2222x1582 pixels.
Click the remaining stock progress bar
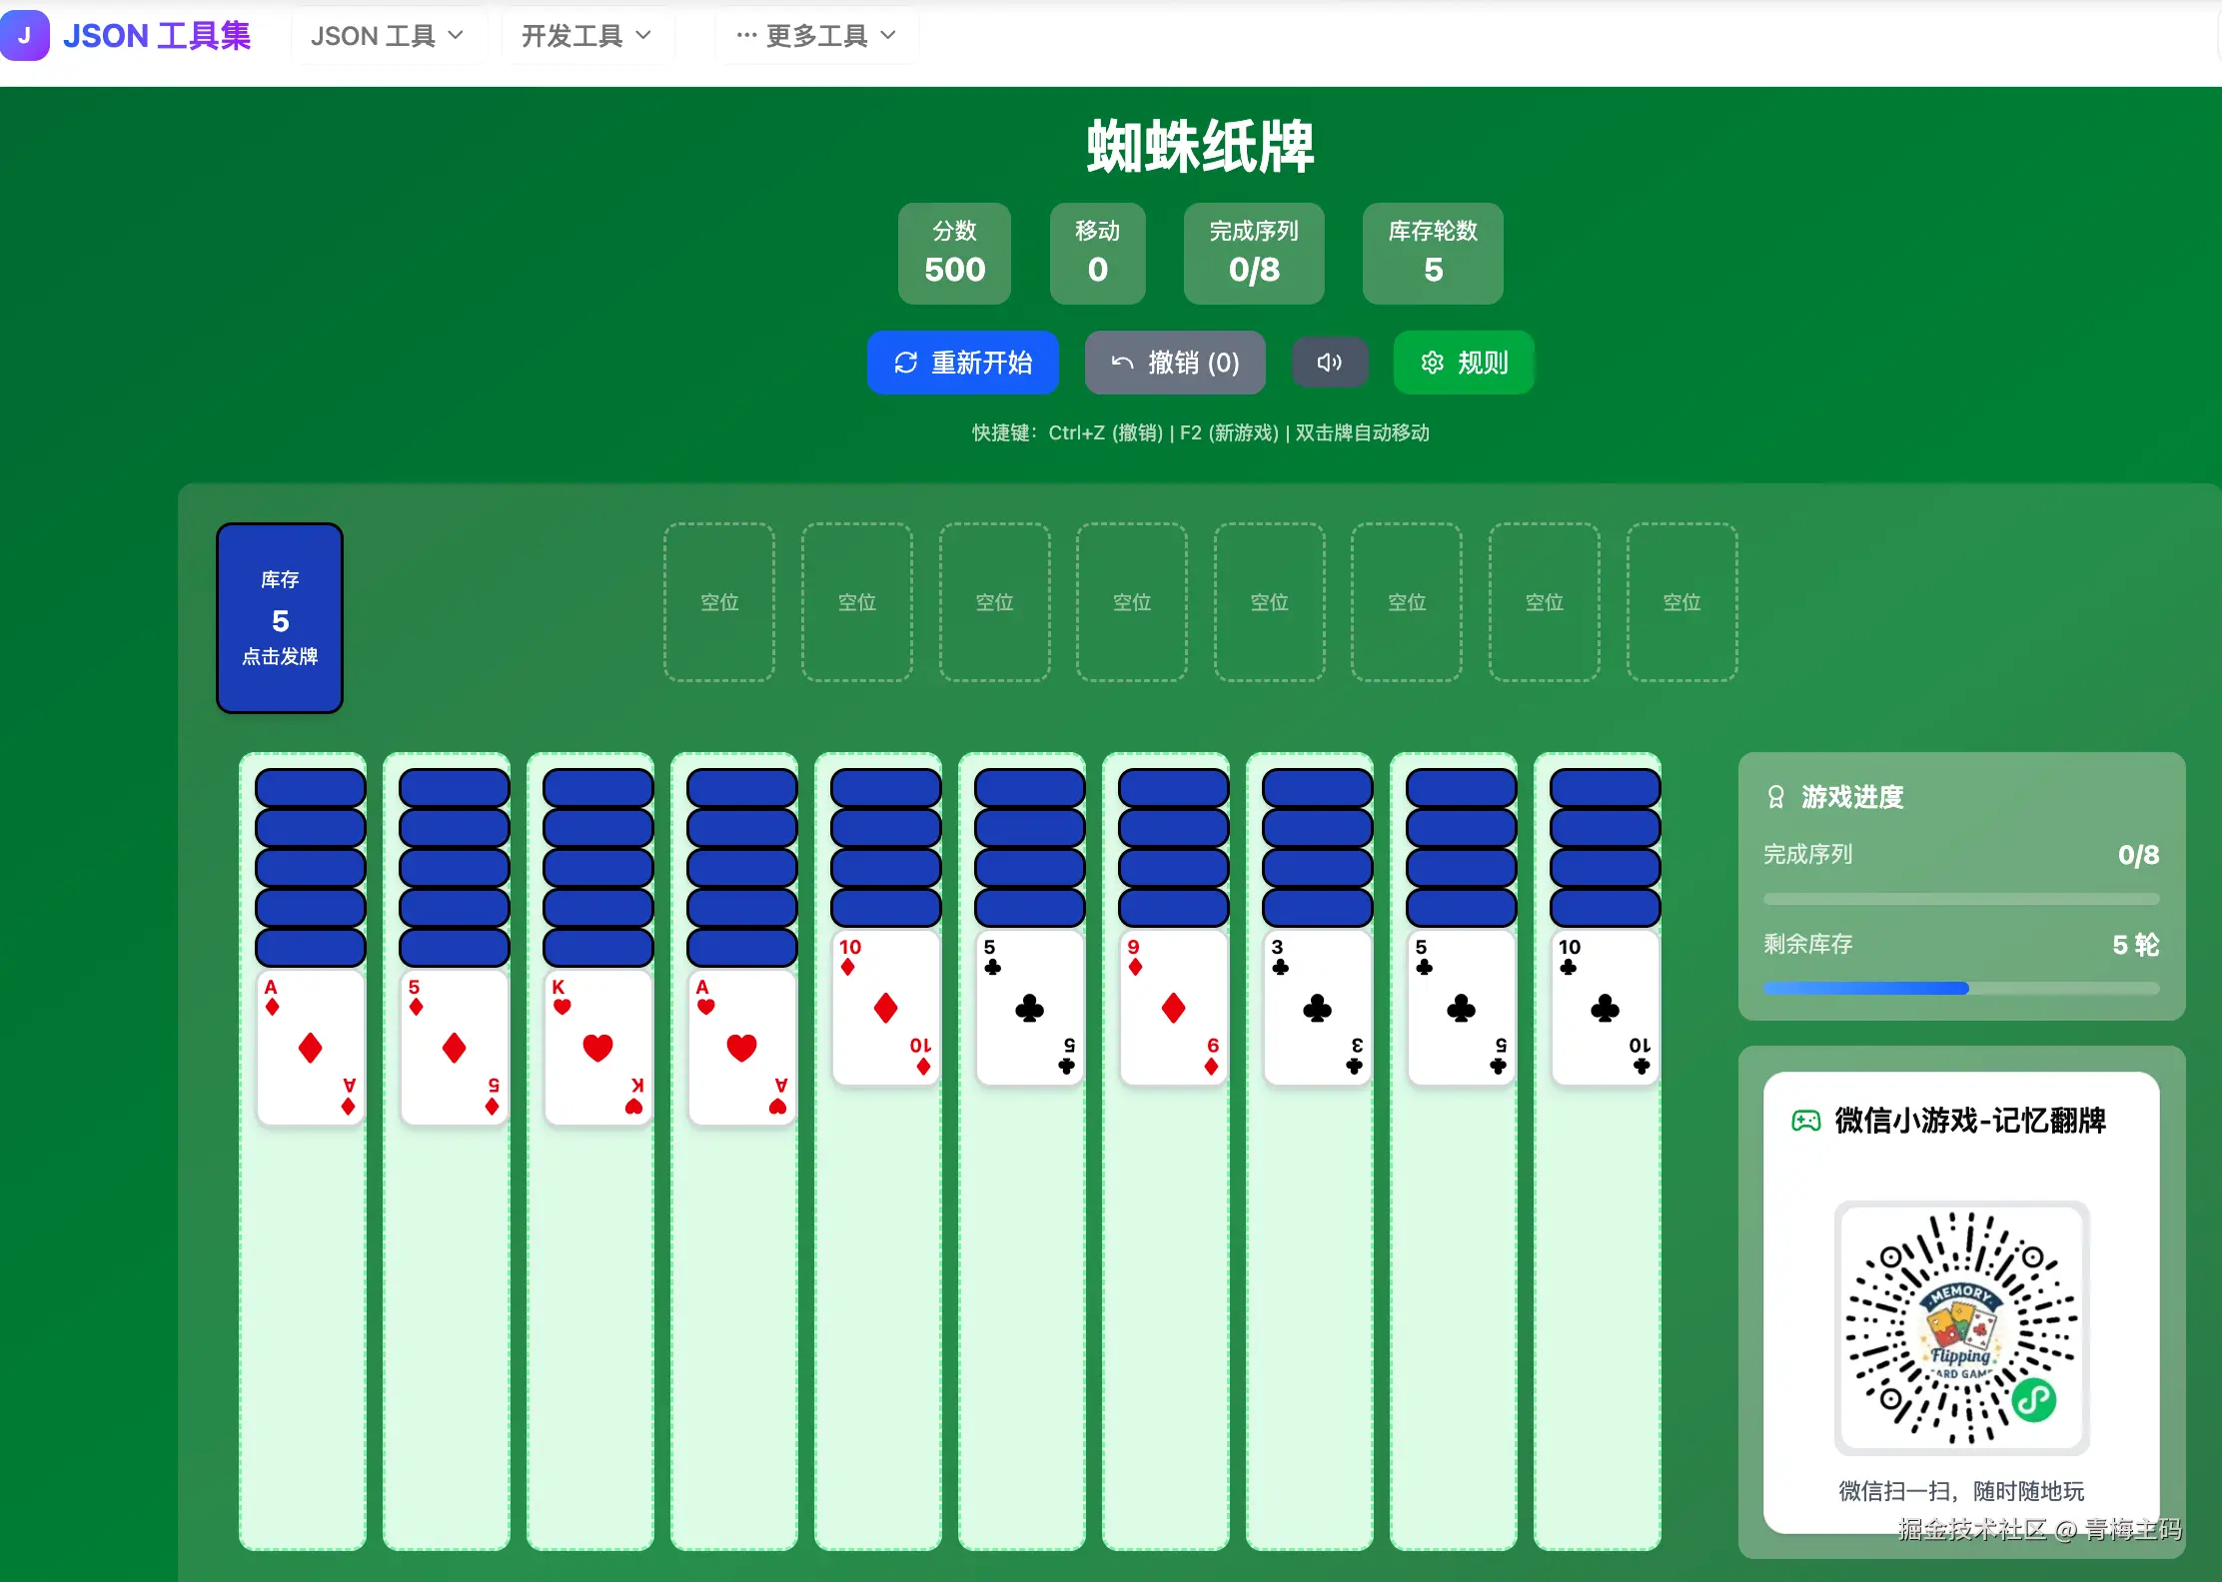tap(1960, 989)
